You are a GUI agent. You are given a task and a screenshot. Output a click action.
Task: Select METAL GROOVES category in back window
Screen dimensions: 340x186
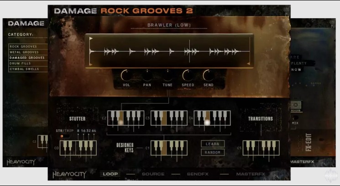click(x=28, y=52)
